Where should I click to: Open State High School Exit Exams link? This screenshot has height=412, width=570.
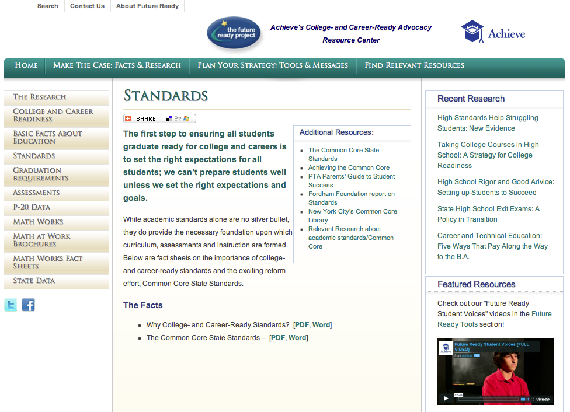click(488, 214)
